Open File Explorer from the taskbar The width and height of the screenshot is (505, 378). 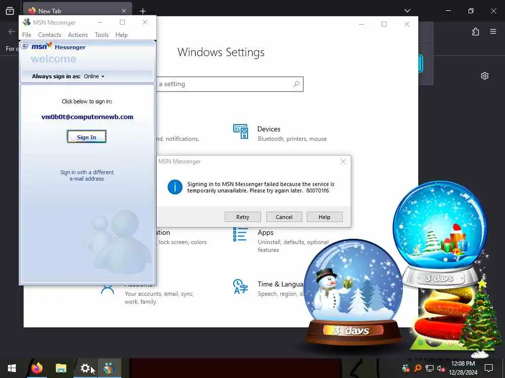click(61, 368)
